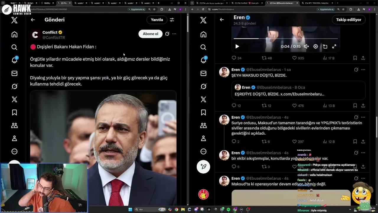Open new tab in left browser window

click(159, 3)
